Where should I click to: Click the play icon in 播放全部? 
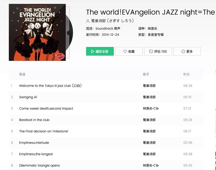coord(93,51)
